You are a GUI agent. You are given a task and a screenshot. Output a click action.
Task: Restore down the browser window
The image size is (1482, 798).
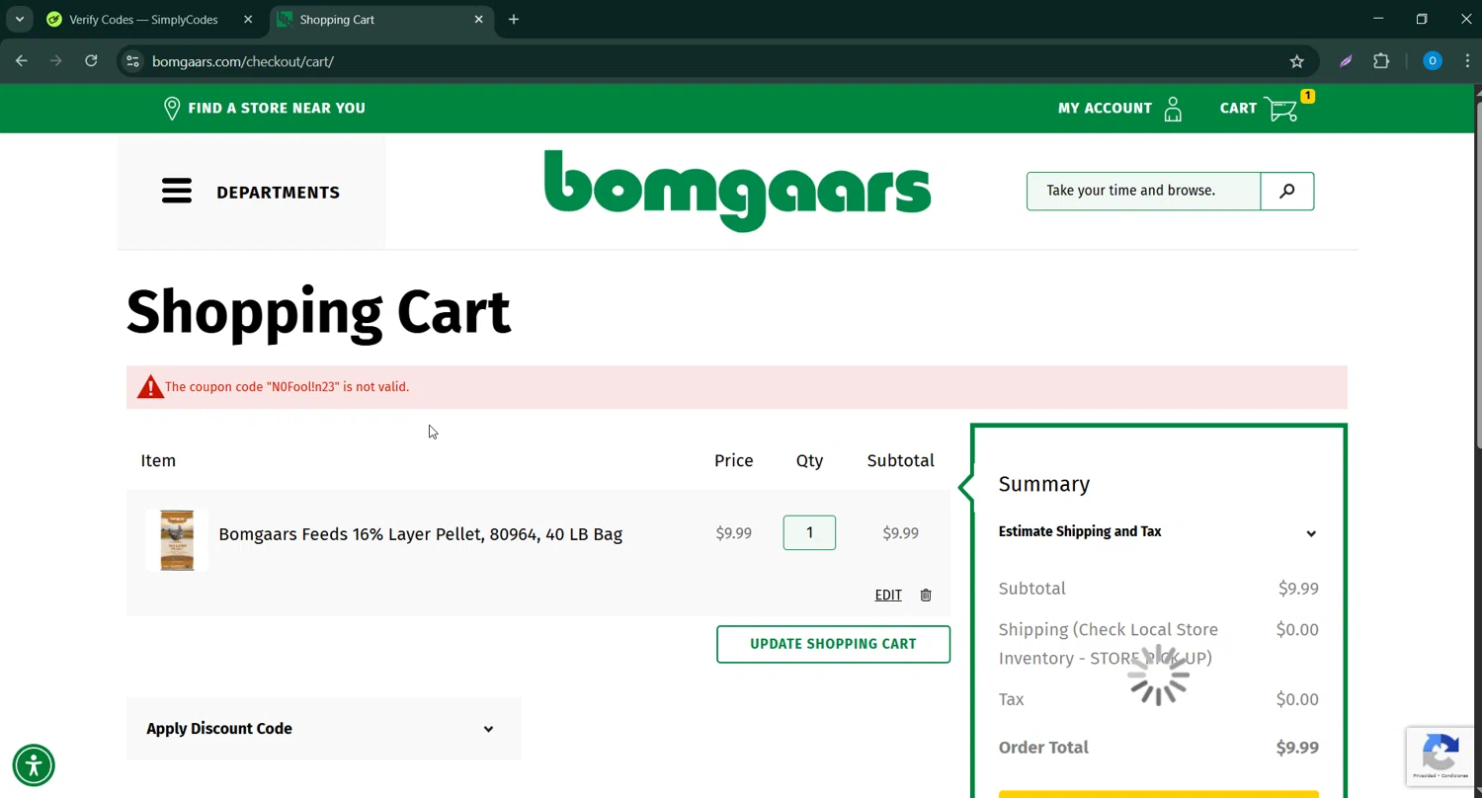coord(1422,19)
